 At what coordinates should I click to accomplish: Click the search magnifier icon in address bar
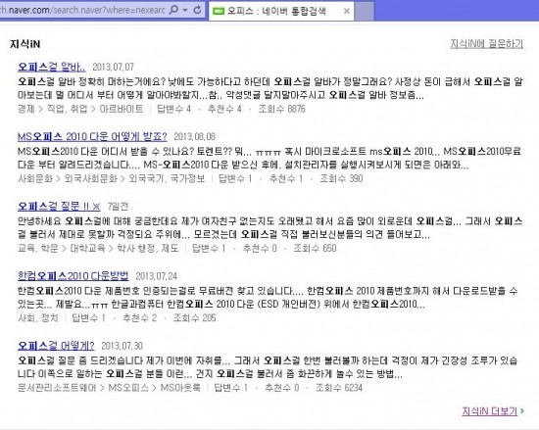pos(174,10)
